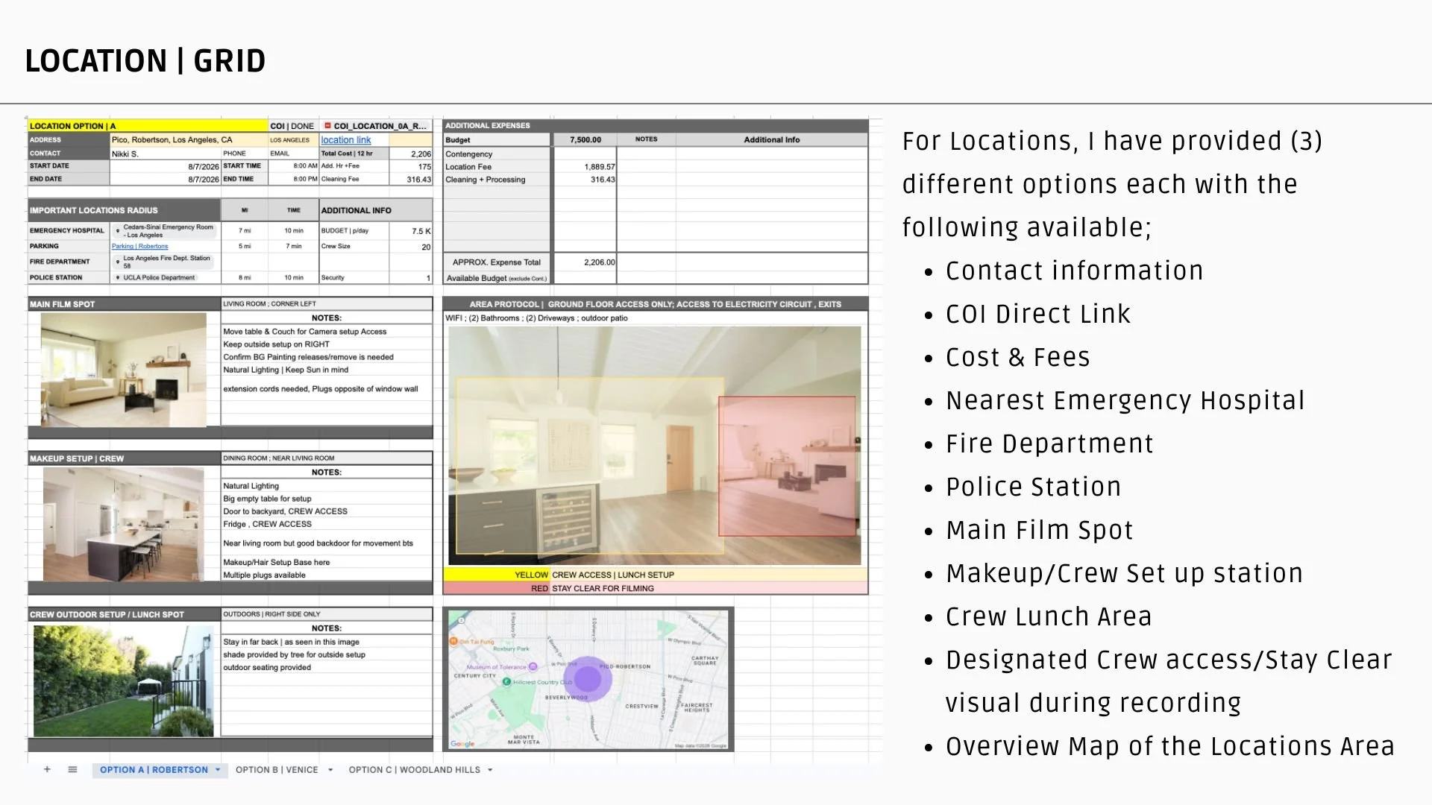Click the yellow crew access zone overlay
The height and width of the screenshot is (805, 1432).
(589, 466)
